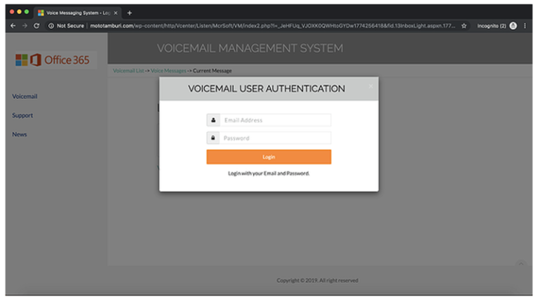Click the 'Login with your Email and Password' text
The height and width of the screenshot is (299, 540).
tap(269, 173)
